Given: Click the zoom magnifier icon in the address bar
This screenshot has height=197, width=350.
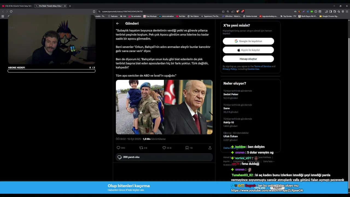Looking at the screenshot, I should [228, 11].
